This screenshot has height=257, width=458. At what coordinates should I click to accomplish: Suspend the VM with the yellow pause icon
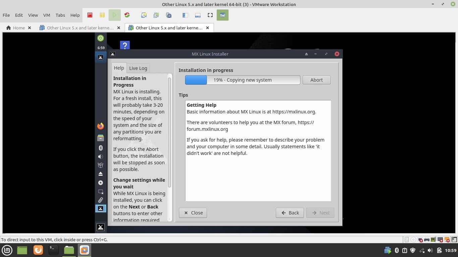click(x=102, y=15)
